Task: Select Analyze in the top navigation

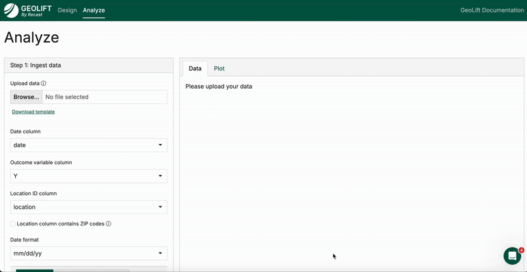Action: [x=94, y=11]
